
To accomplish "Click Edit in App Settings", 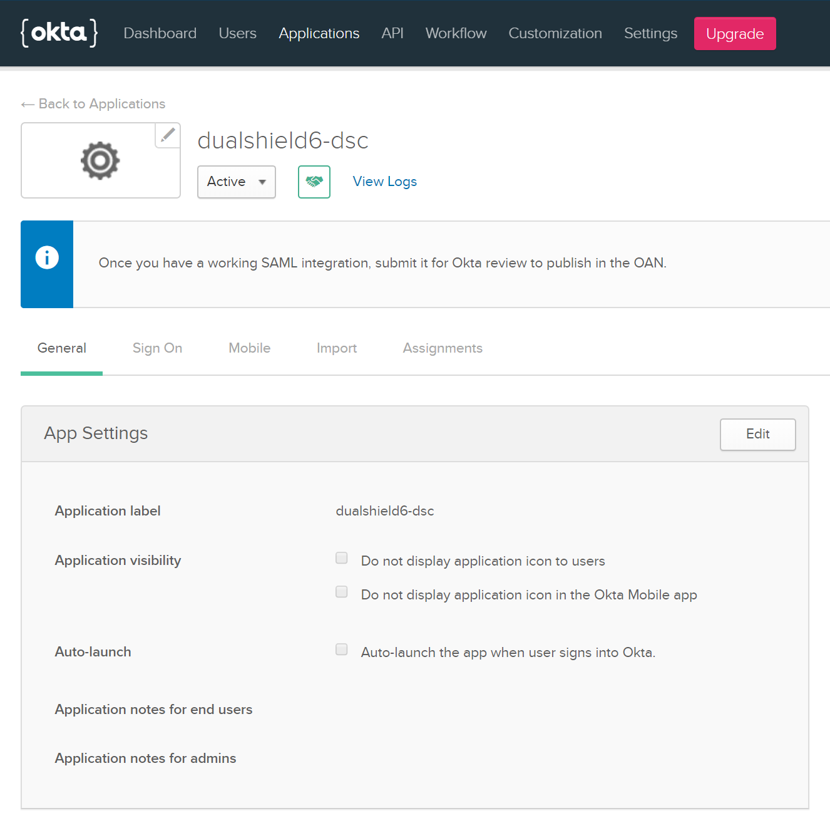I will tap(757, 434).
